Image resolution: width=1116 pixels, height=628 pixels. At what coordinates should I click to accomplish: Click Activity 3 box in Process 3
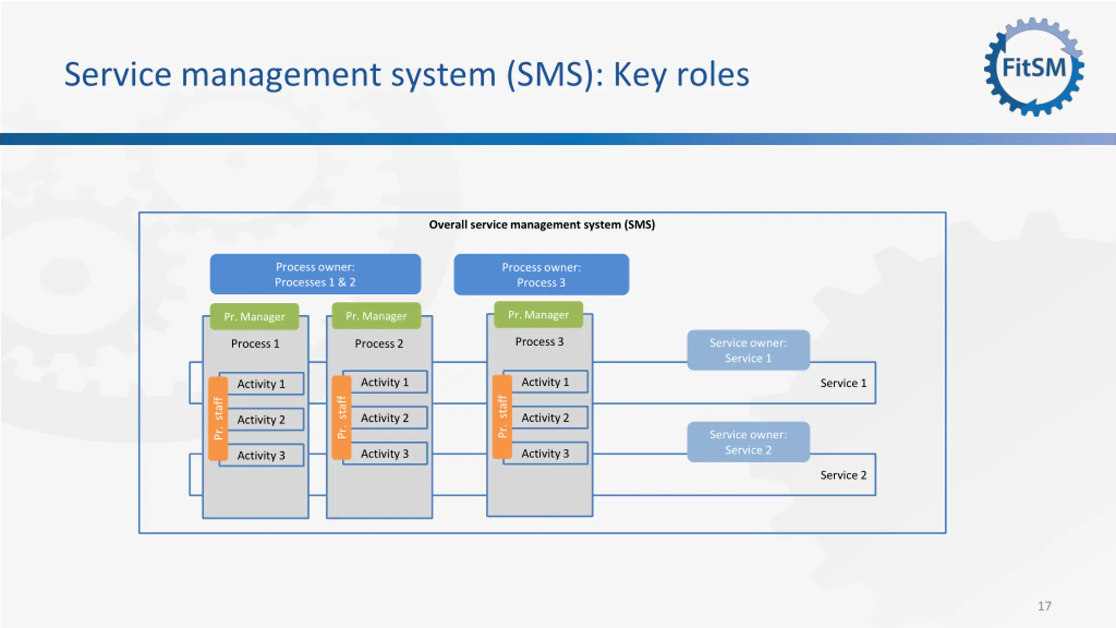tap(545, 454)
